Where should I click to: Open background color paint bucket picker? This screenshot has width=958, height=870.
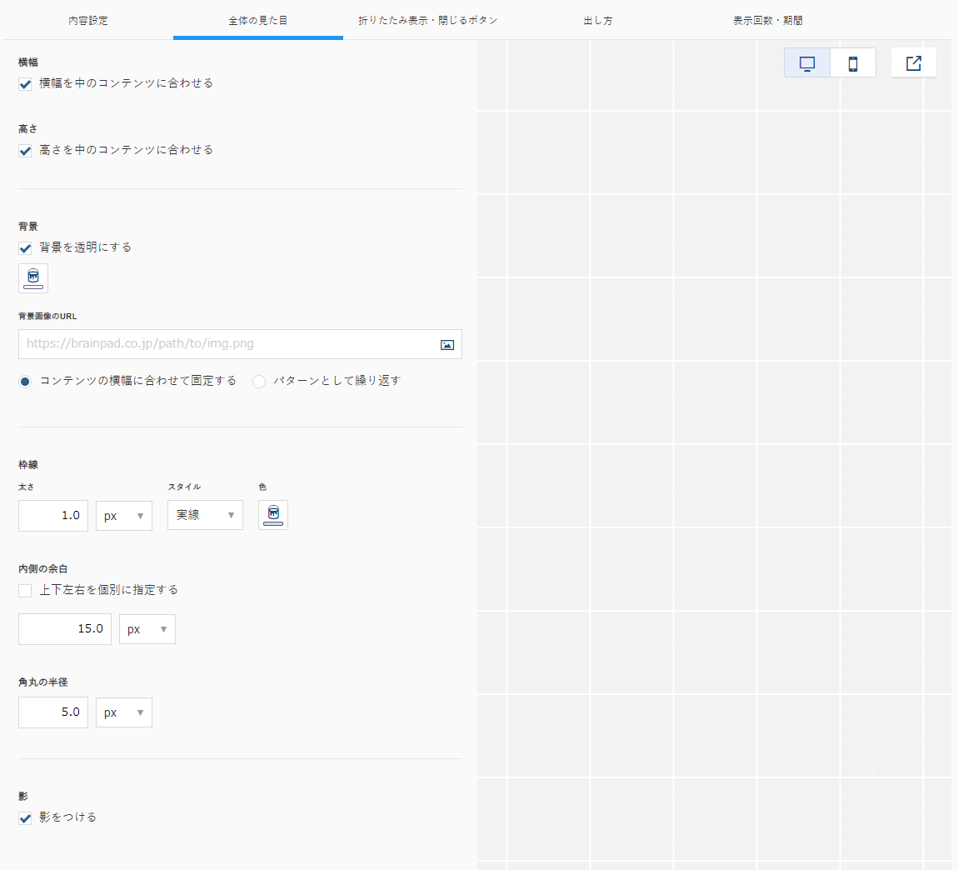[x=33, y=278]
